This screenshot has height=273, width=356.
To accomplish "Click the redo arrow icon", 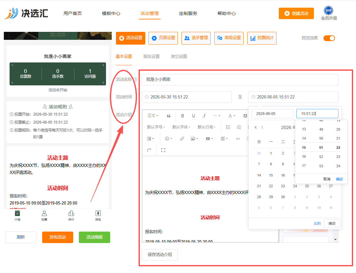I will 149,150.
